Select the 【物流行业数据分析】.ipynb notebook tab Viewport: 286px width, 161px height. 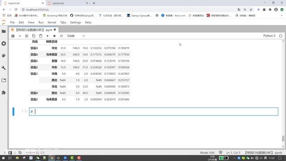tap(34, 30)
